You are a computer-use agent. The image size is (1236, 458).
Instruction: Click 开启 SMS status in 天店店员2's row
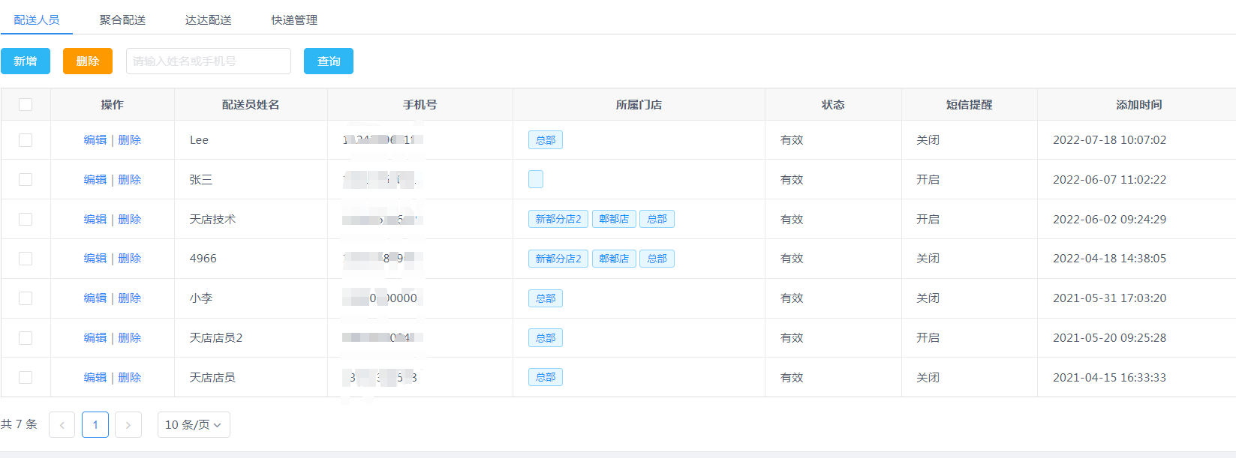[928, 338]
